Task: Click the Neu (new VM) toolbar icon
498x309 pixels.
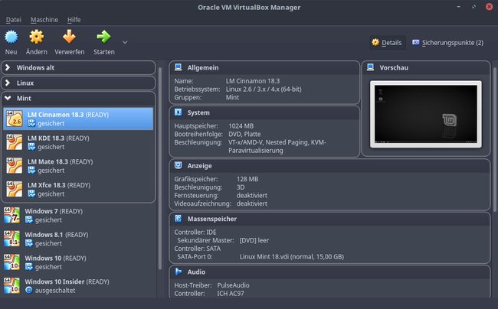Action: (x=11, y=37)
